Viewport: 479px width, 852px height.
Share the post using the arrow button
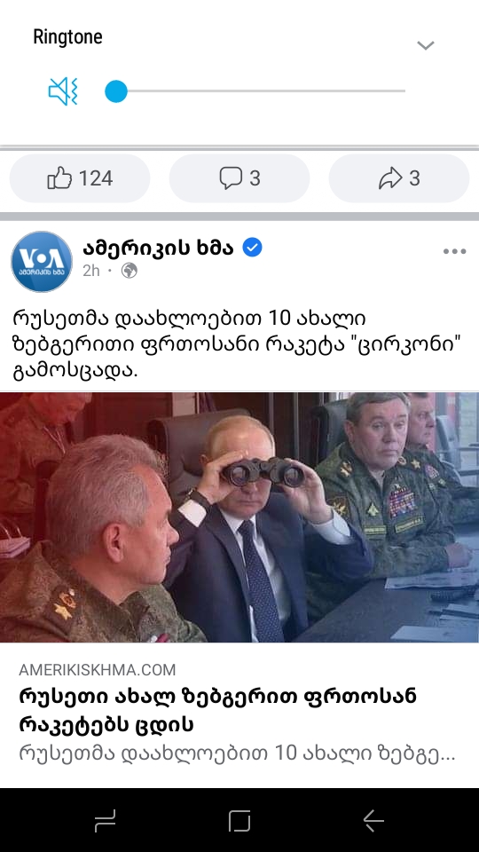(x=399, y=178)
